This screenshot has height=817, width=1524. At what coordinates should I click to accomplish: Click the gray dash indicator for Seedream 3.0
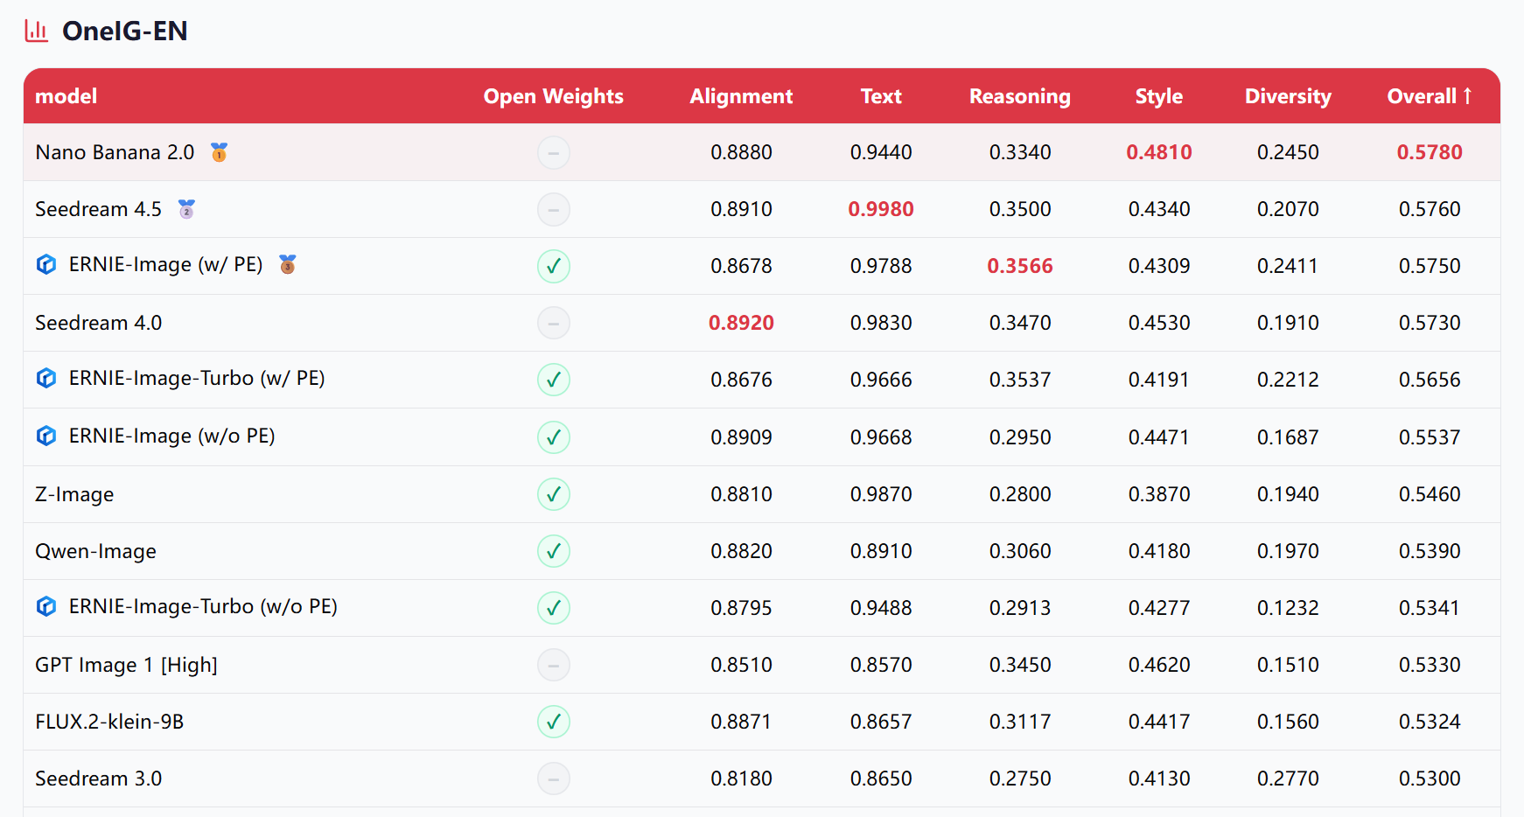click(553, 779)
